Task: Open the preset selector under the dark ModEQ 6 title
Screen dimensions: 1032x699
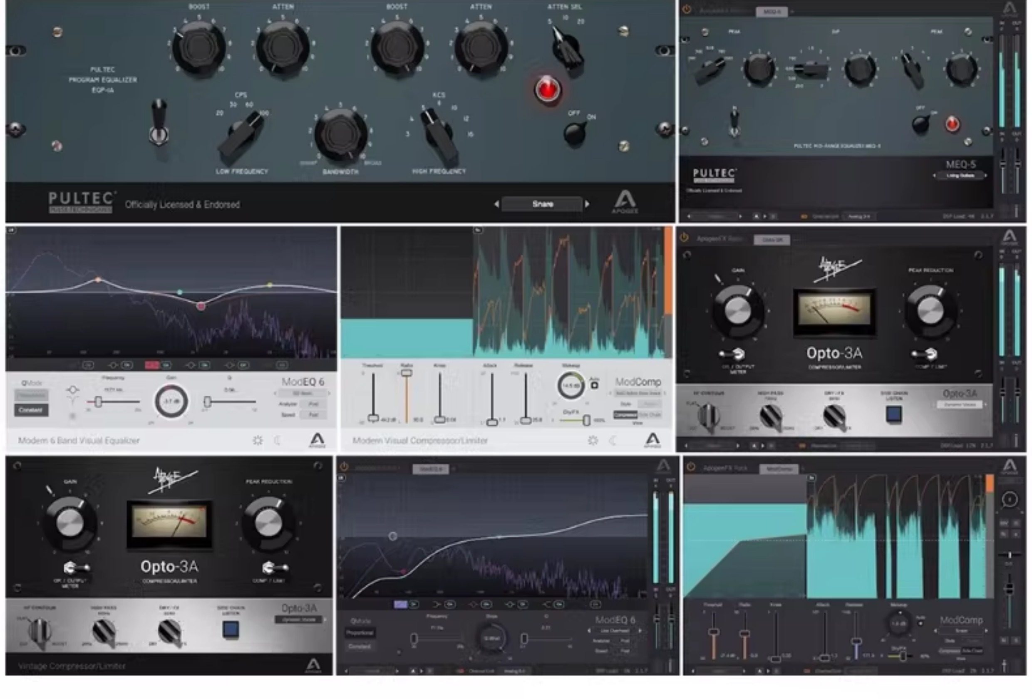Action: pos(614,631)
